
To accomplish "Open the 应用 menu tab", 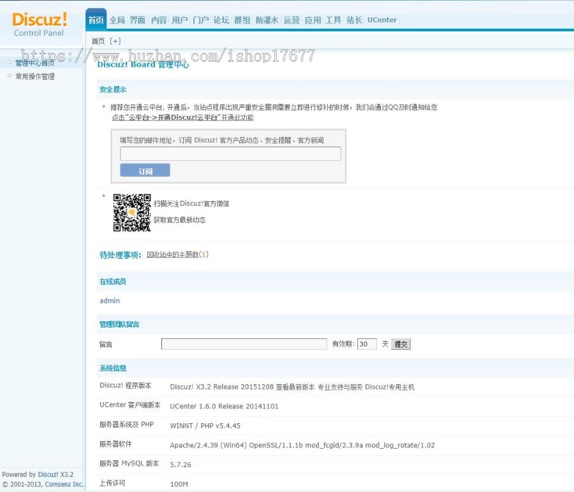I will point(313,20).
